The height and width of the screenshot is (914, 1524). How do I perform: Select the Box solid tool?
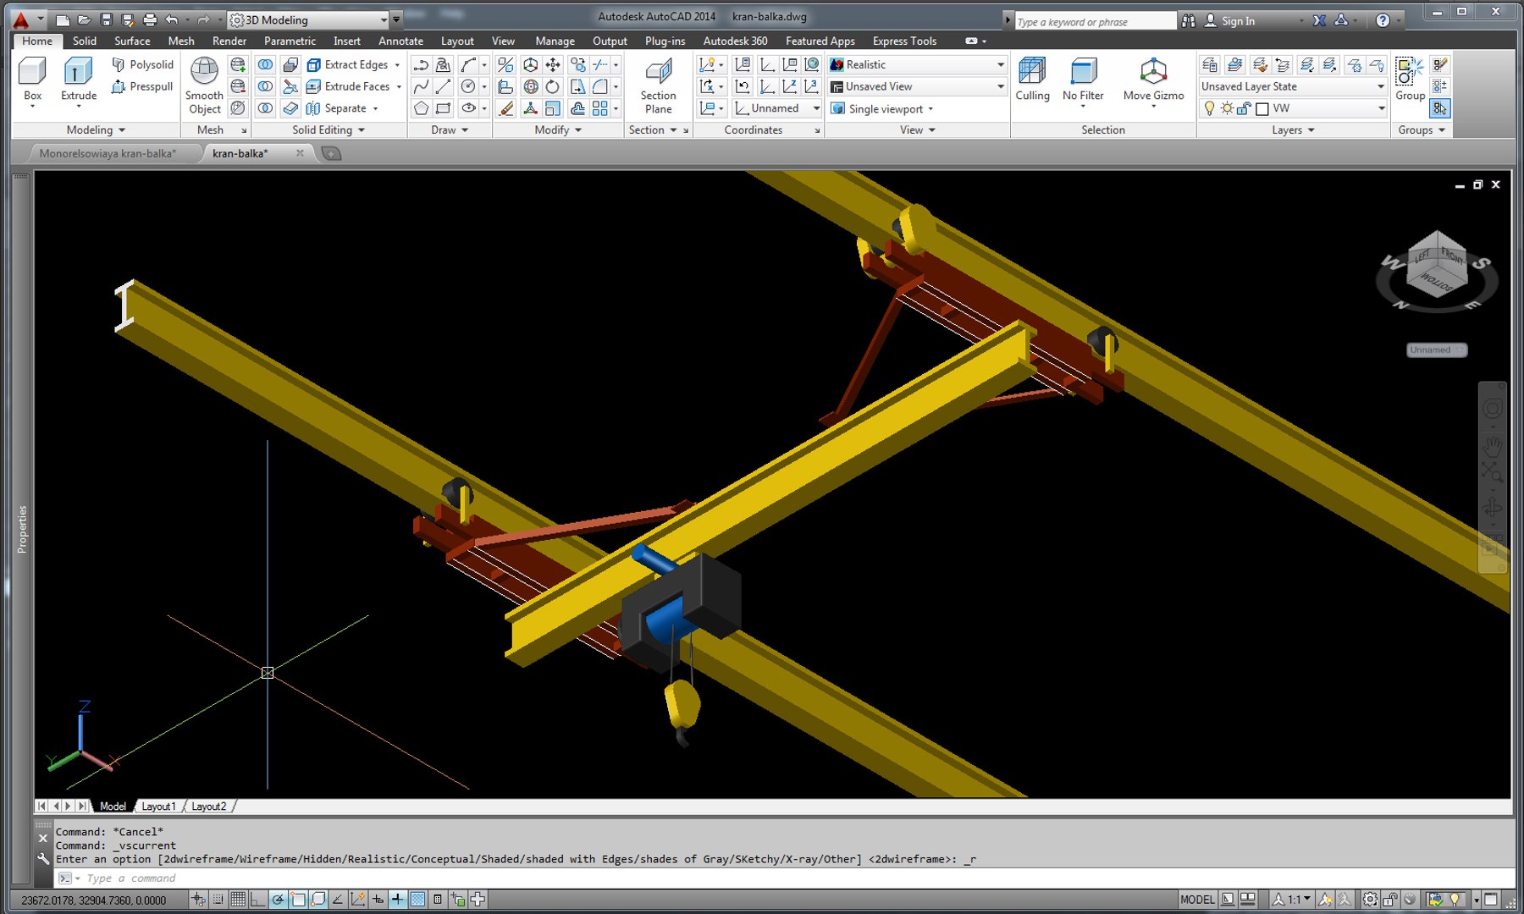tap(32, 80)
